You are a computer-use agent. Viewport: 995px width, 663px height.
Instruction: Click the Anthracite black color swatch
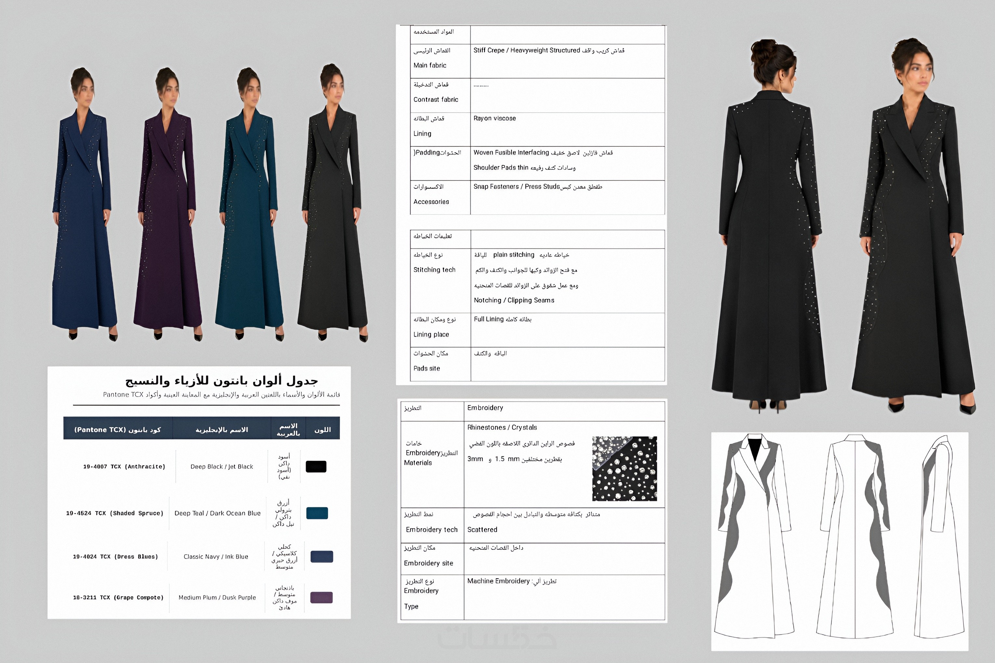[316, 467]
